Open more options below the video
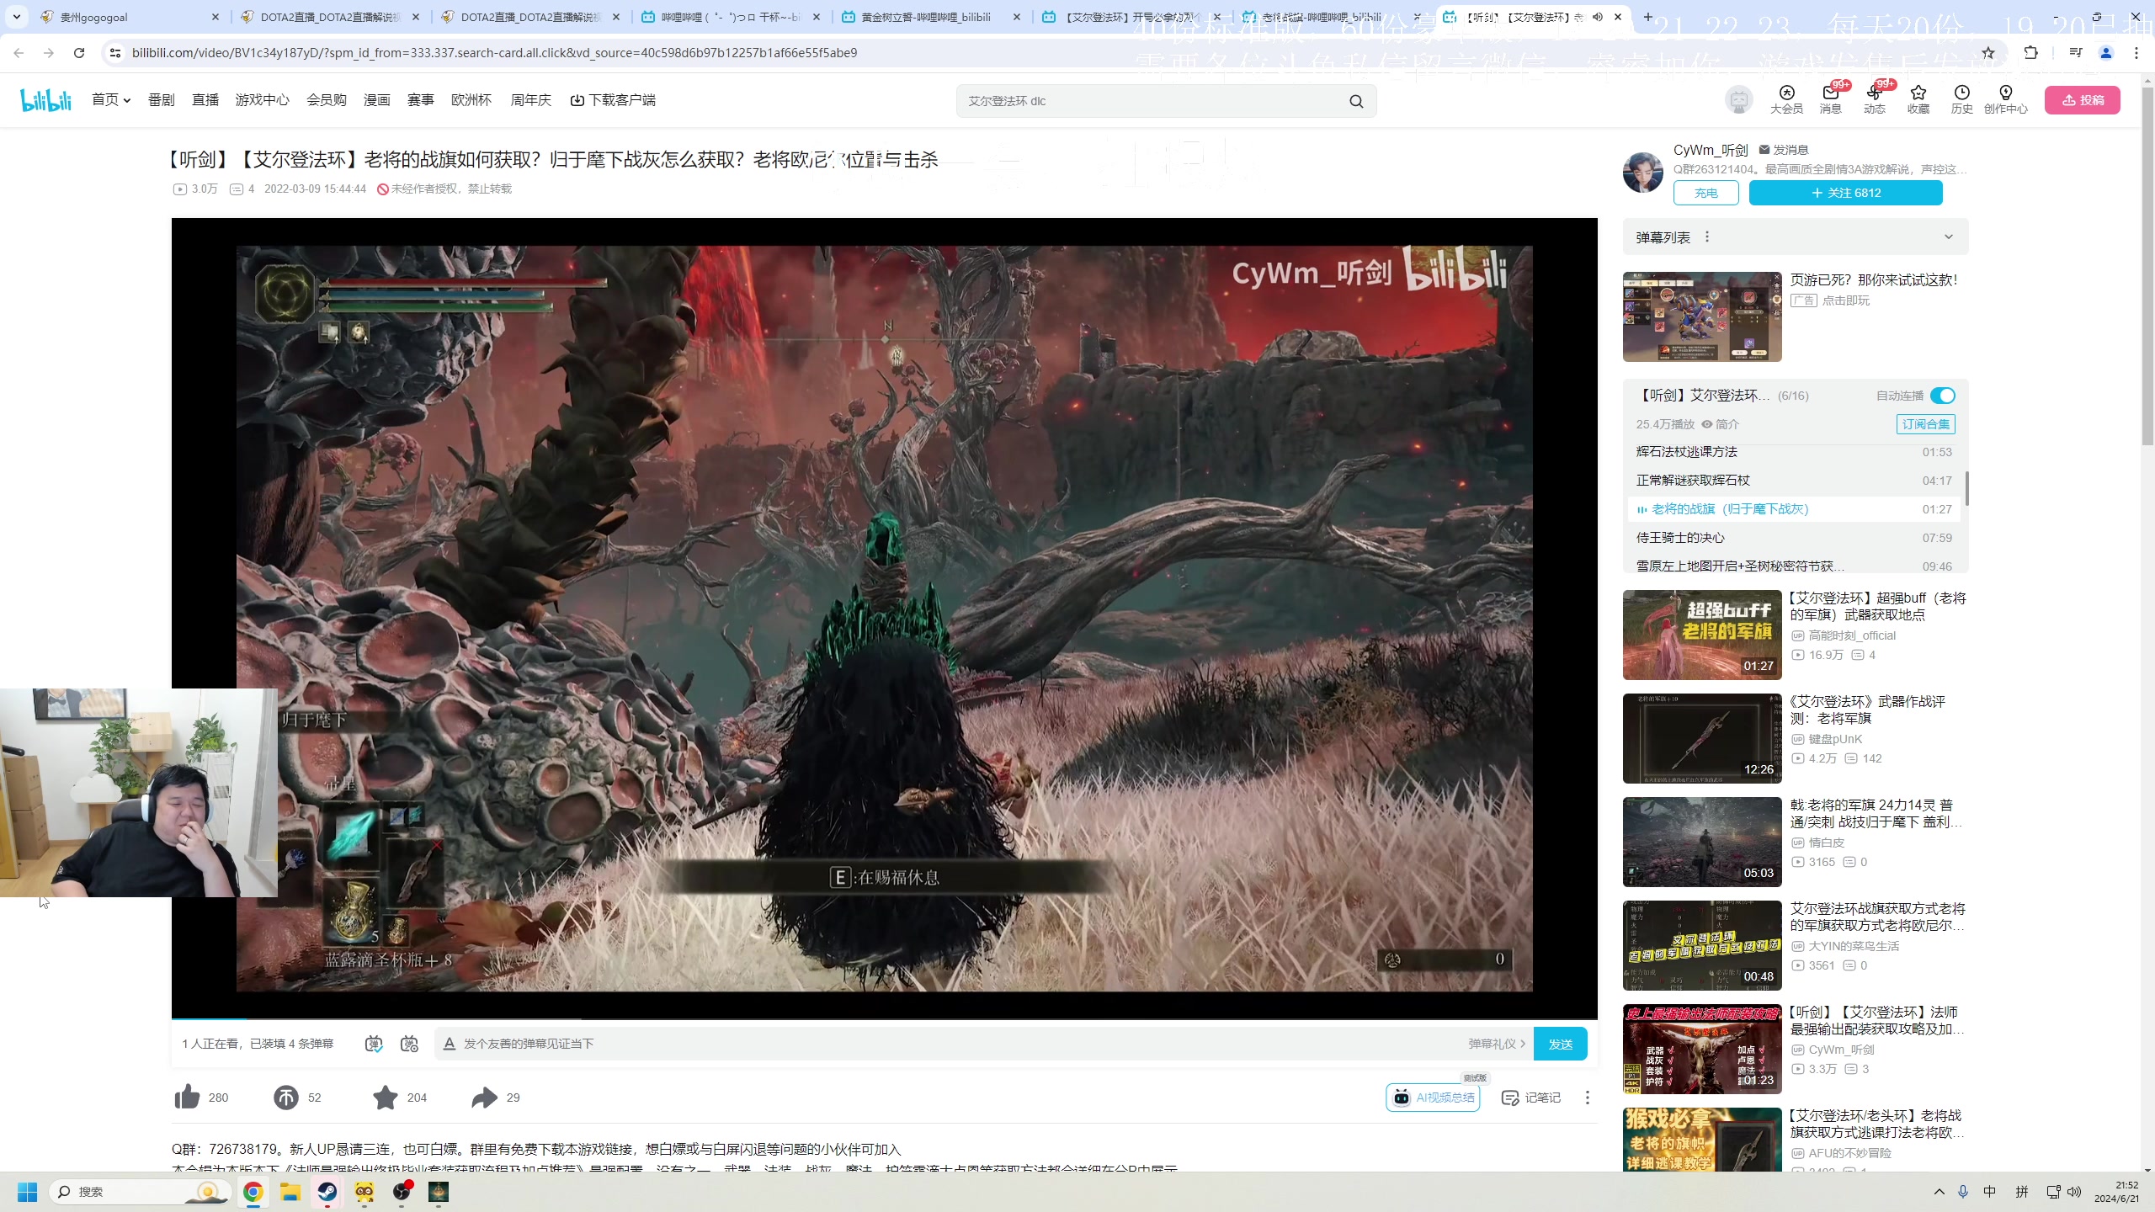The width and height of the screenshot is (2155, 1212). (x=1588, y=1098)
